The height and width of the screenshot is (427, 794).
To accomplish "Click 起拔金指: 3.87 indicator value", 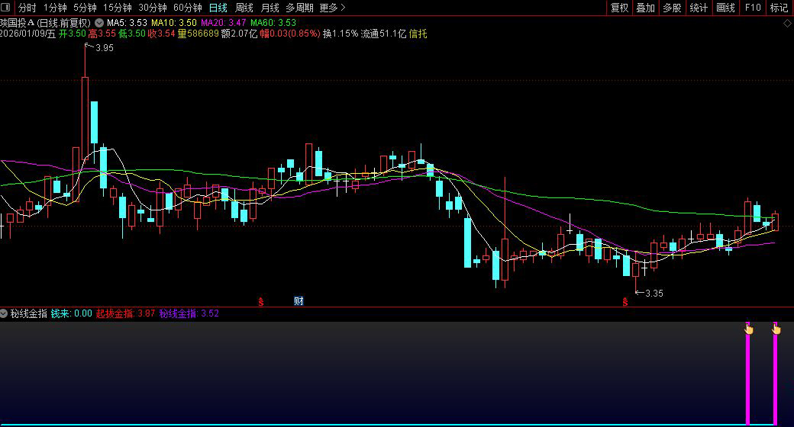I will pos(125,313).
